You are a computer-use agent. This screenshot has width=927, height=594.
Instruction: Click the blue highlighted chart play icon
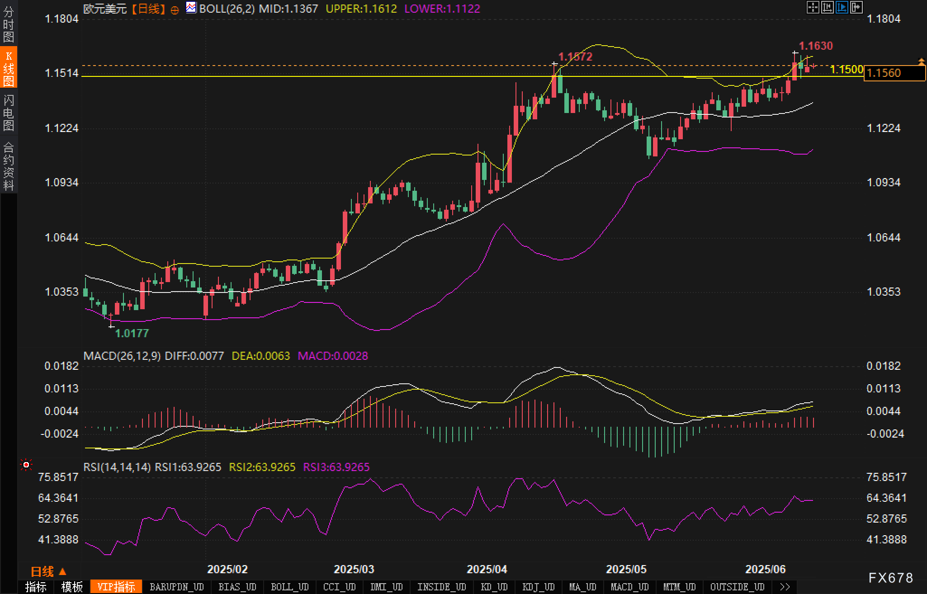pyautogui.click(x=842, y=7)
